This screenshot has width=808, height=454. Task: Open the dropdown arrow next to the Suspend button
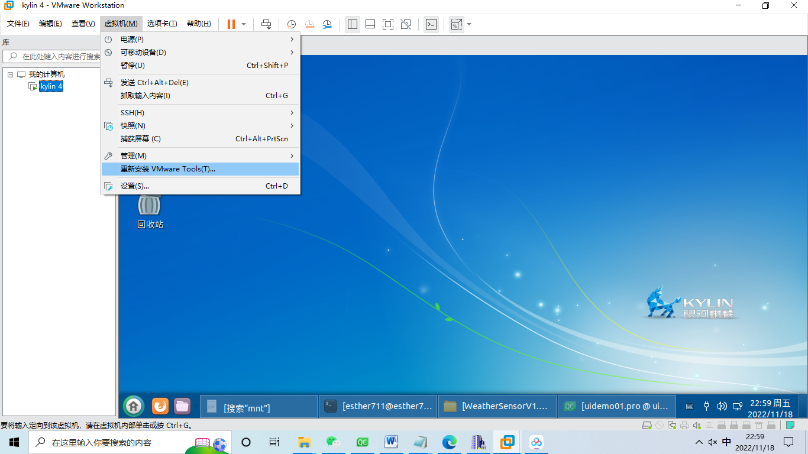click(x=244, y=24)
